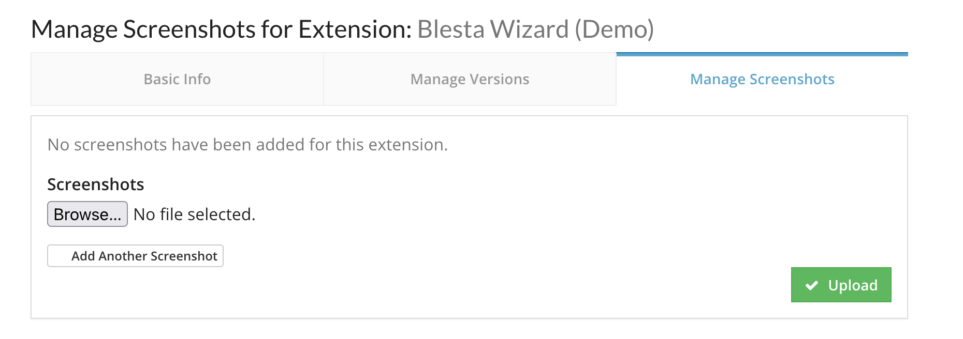
Task: Click the word 'Upload' on green button
Action: (853, 285)
